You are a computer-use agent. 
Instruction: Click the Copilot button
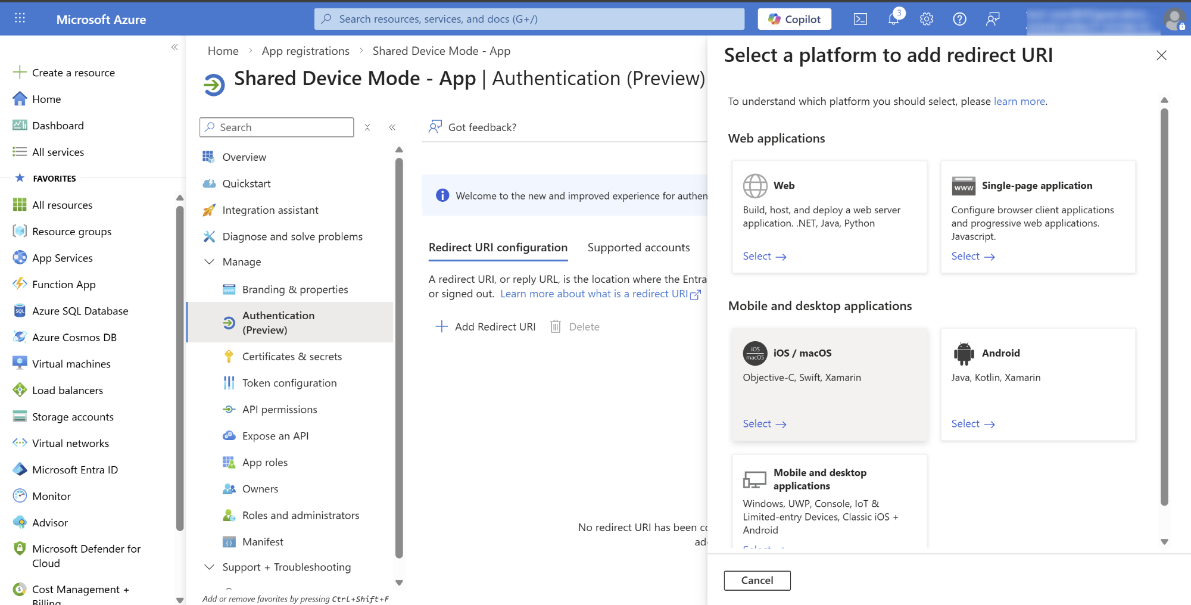coord(794,19)
